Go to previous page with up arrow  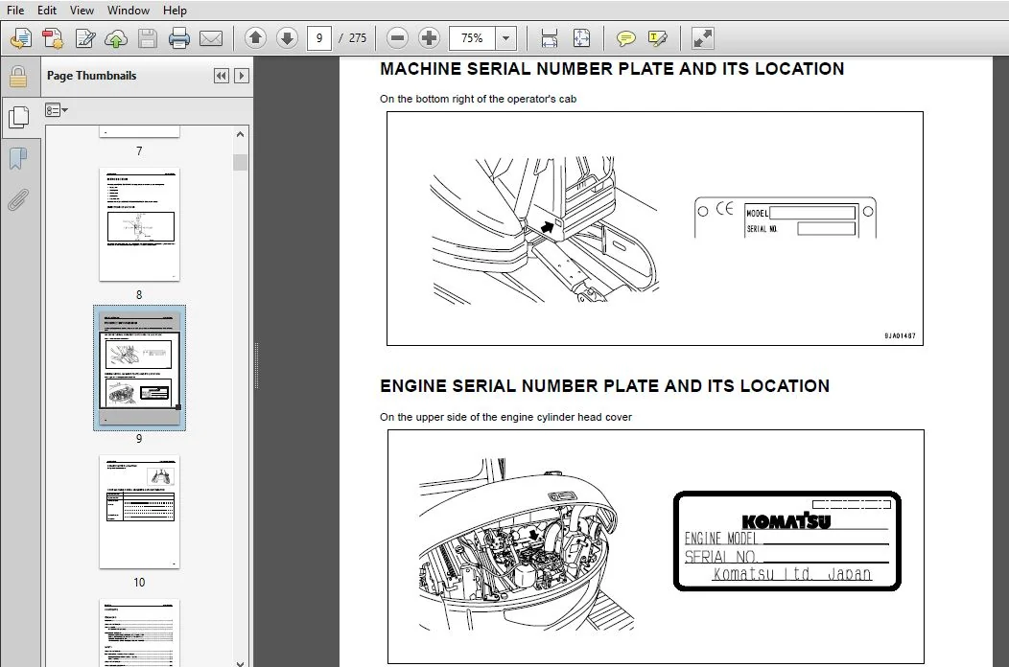[255, 38]
